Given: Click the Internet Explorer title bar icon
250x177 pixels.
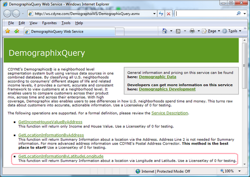Looking at the screenshot, I should [5, 4].
